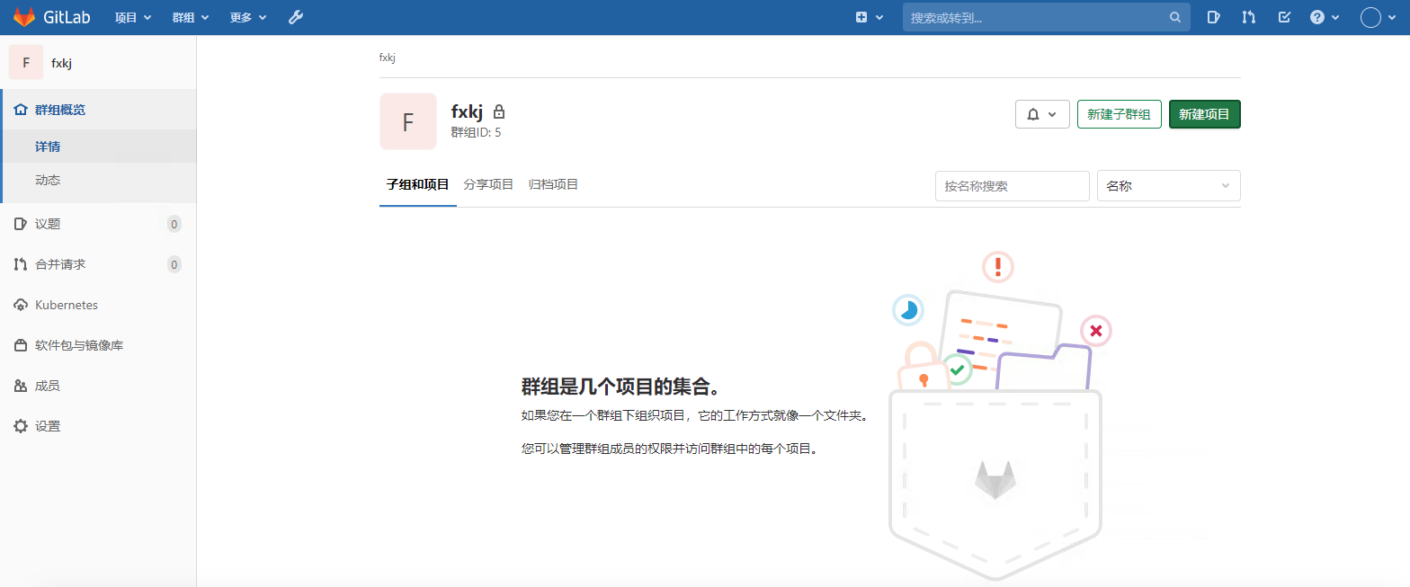
Task: Open 议题 in the sidebar
Action: click(98, 224)
